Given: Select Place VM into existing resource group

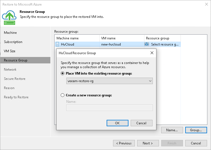Looking at the screenshot, I should pos(63,73).
